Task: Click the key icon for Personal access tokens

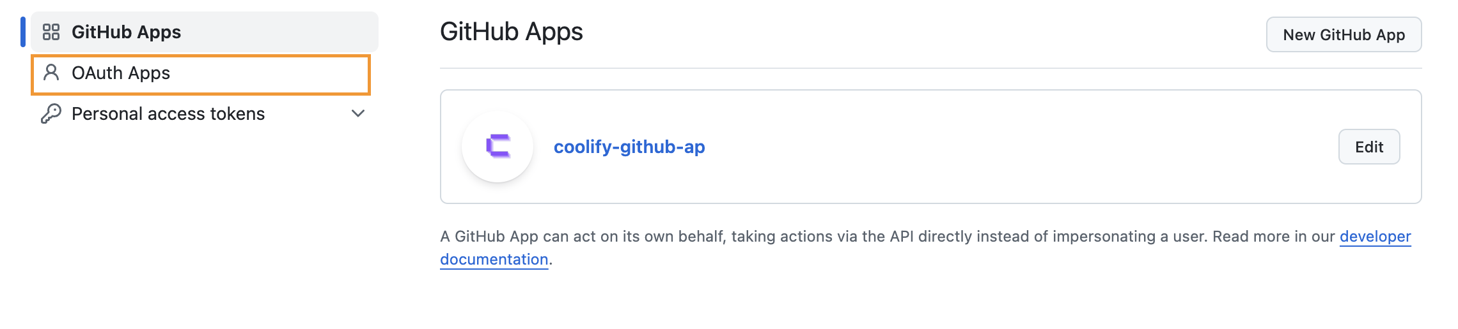Action: pyautogui.click(x=51, y=113)
